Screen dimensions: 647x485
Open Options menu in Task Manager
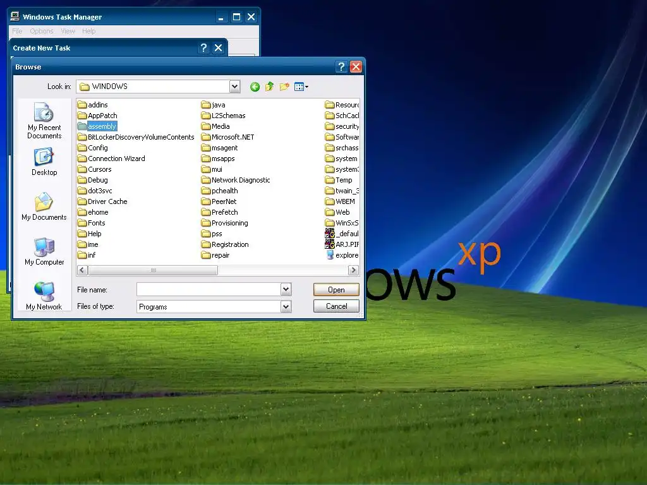(x=41, y=31)
